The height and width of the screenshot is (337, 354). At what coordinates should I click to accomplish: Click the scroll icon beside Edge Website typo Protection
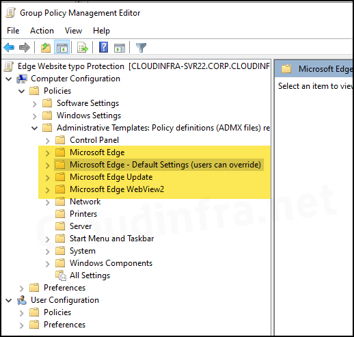click(x=9, y=66)
